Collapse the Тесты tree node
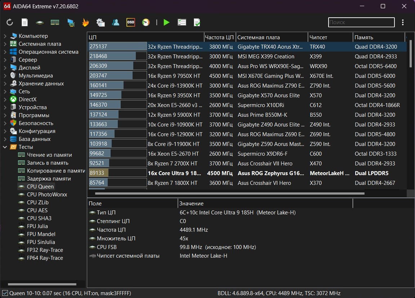The width and height of the screenshot is (415, 298). (5, 147)
